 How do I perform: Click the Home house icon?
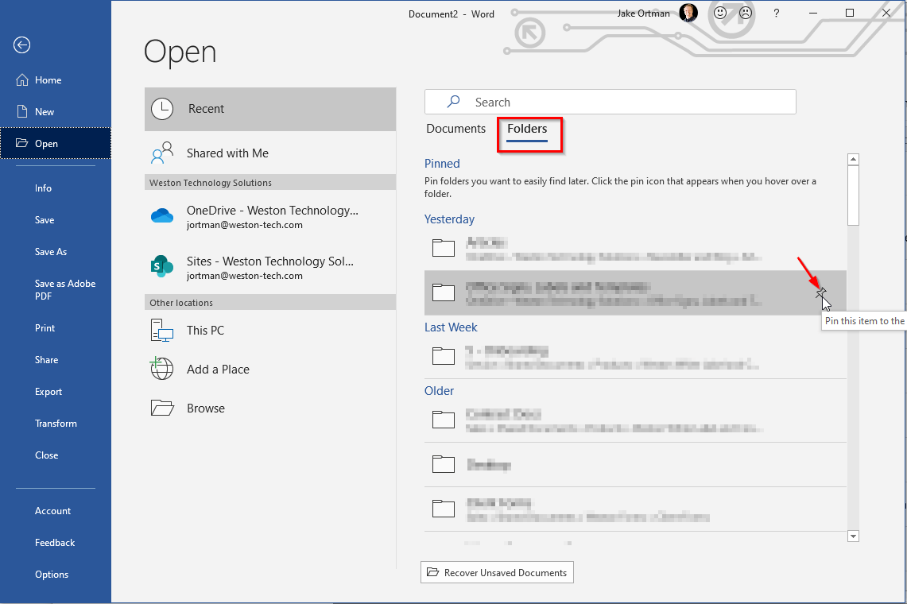pyautogui.click(x=22, y=79)
